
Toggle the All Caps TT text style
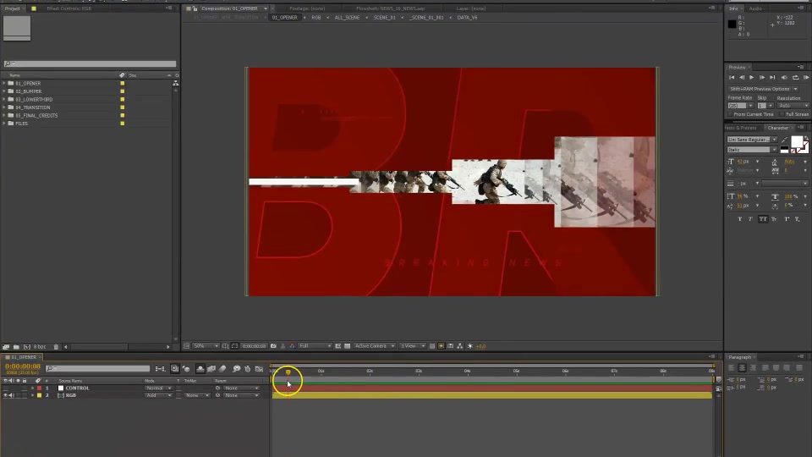tap(763, 219)
